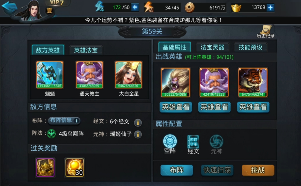Viewport: 301px width, 186px height.
Task: Switch to the 英雄法宝 tab
Action: [86, 50]
